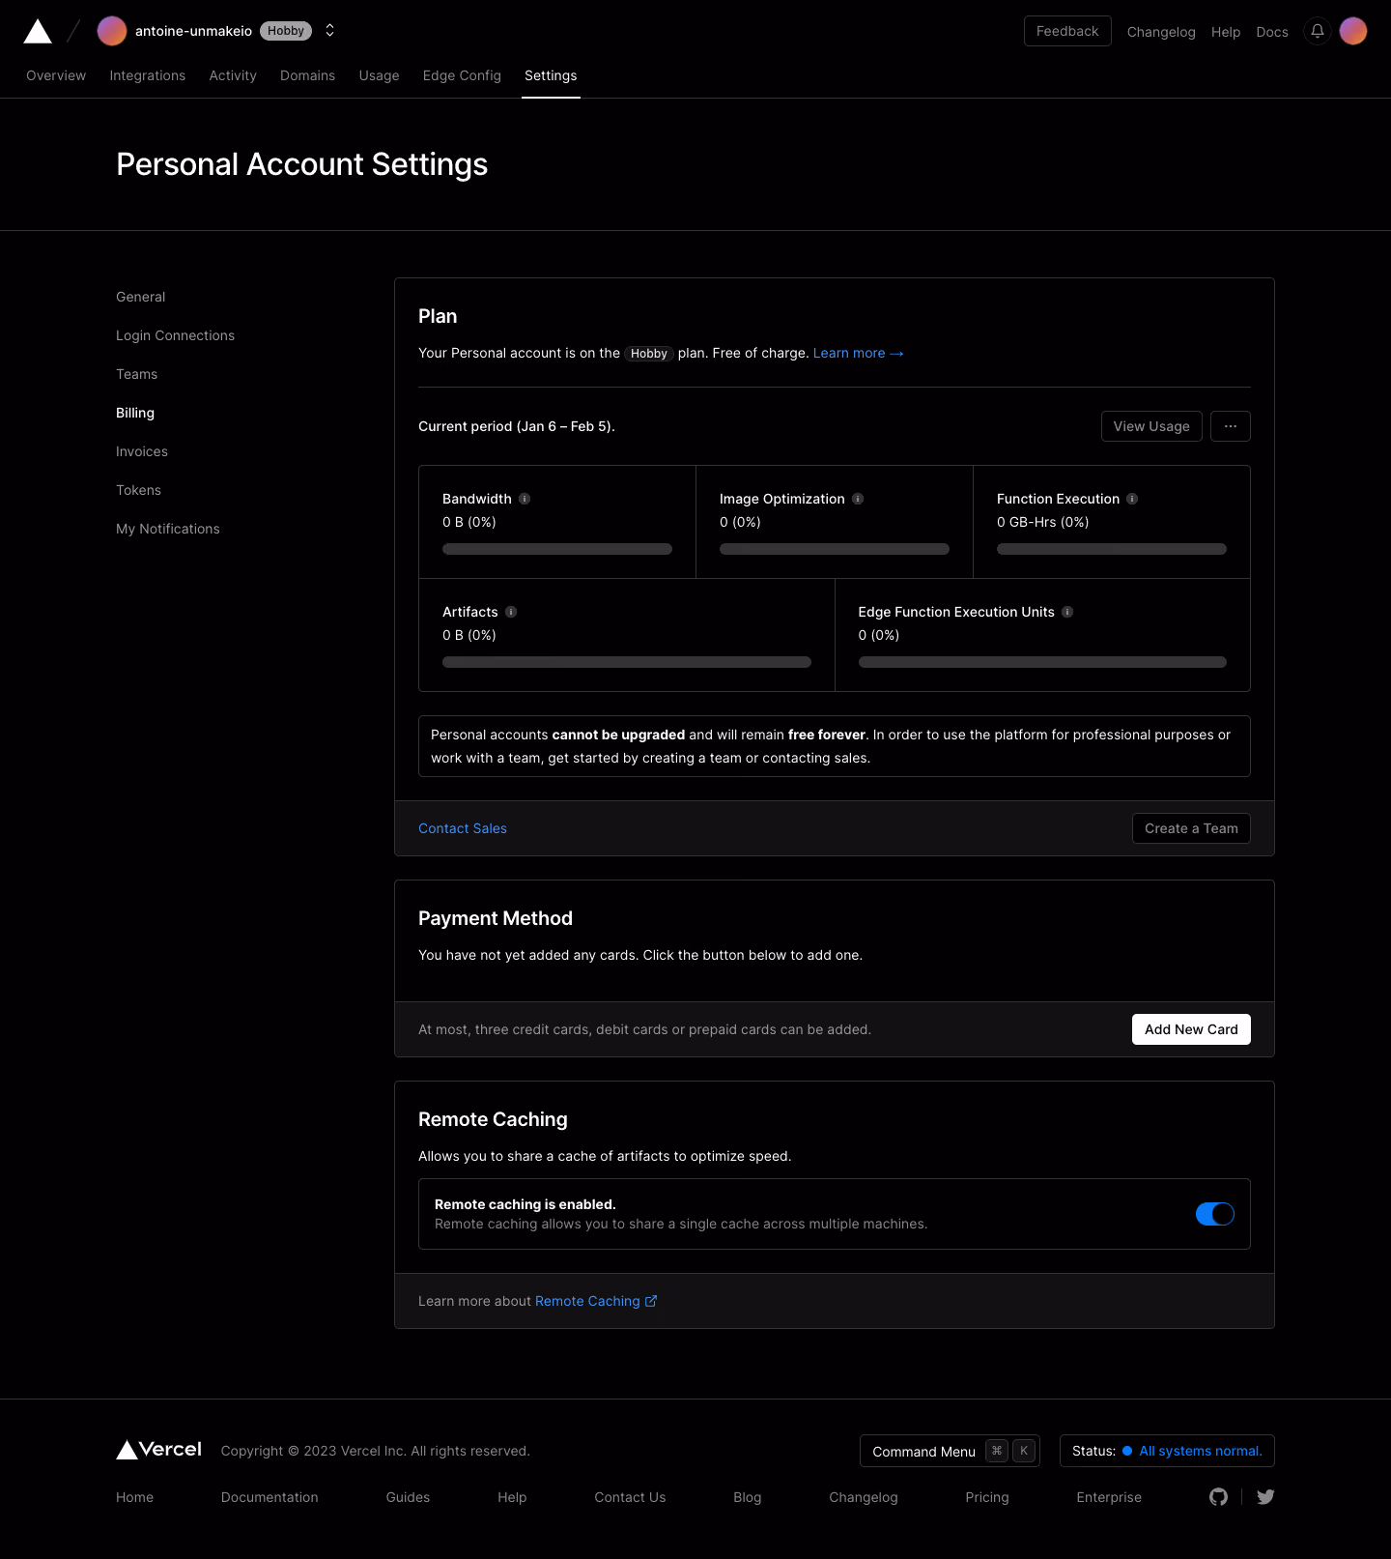This screenshot has width=1391, height=1559.
Task: Click the View Usage button
Action: pyautogui.click(x=1151, y=426)
